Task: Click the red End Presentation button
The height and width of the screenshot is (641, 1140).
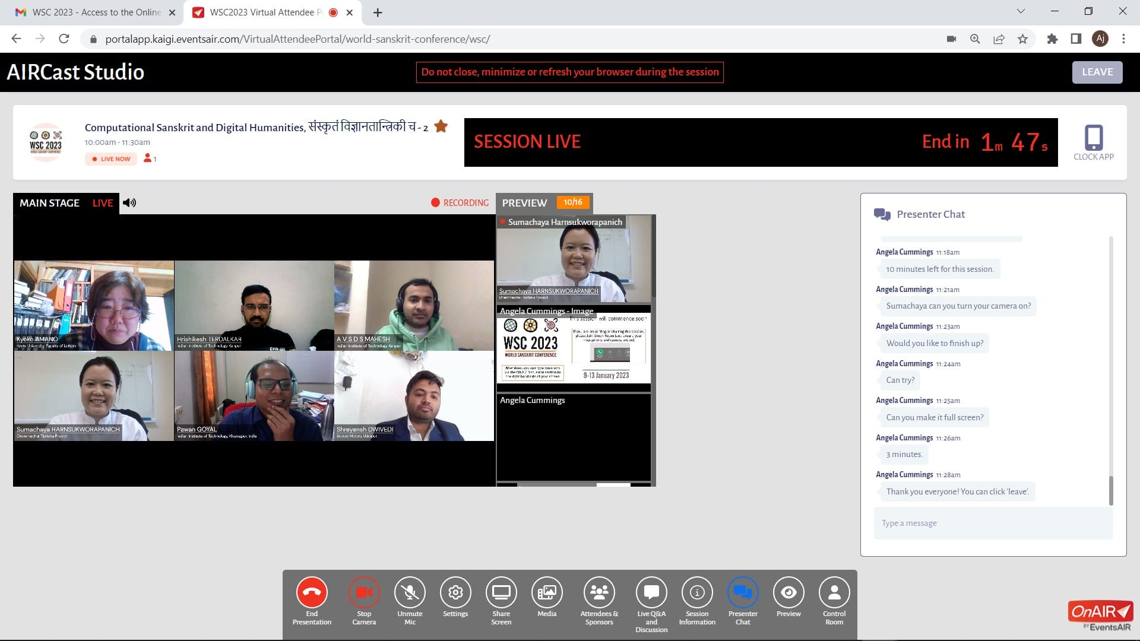Action: coord(312,592)
